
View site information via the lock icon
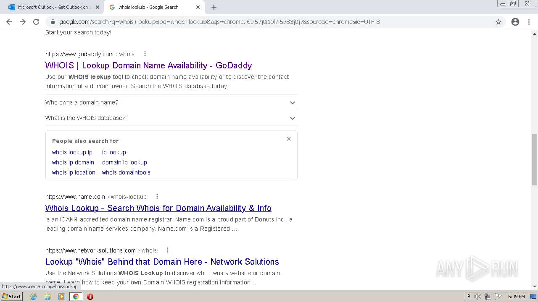click(53, 22)
